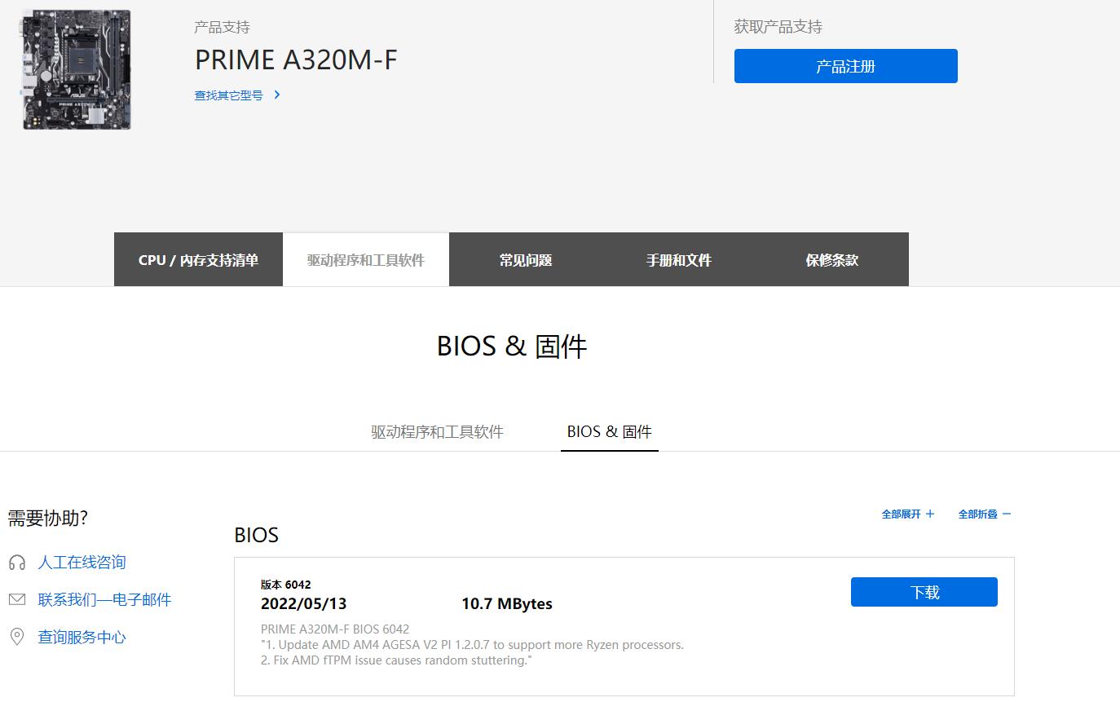Image resolution: width=1120 pixels, height=702 pixels.
Task: Open the 手册和文件 tab
Action: pos(678,259)
